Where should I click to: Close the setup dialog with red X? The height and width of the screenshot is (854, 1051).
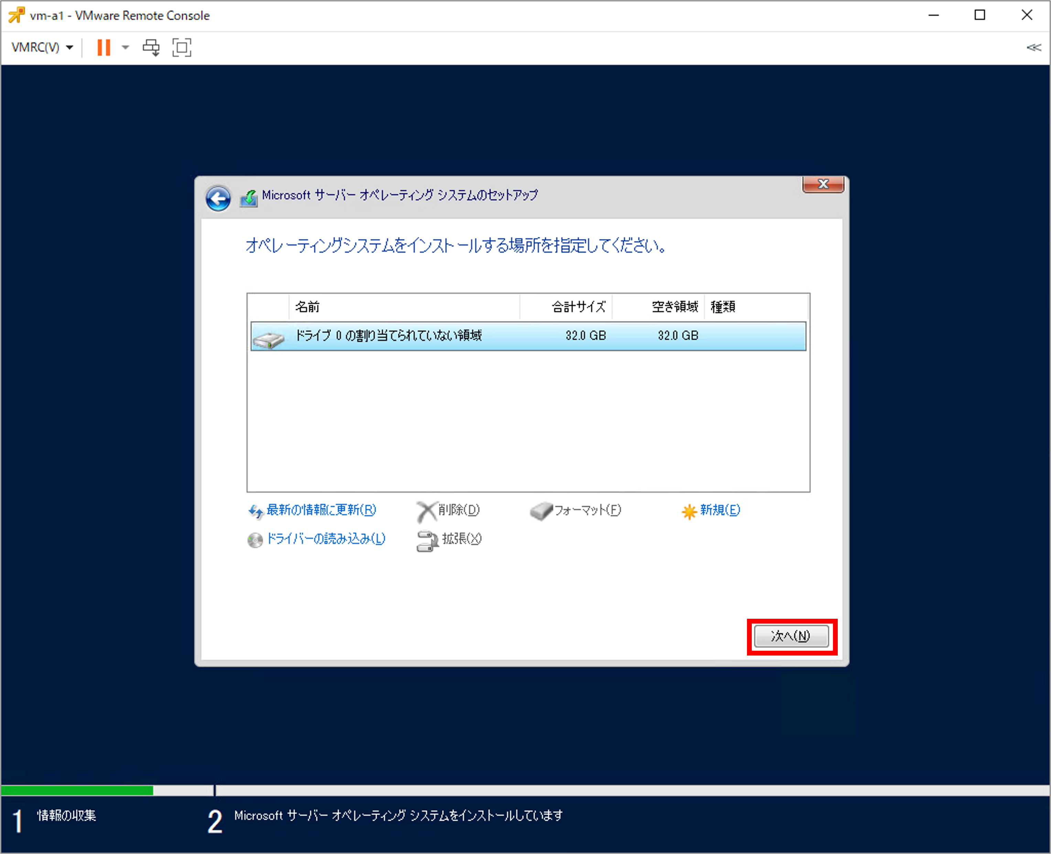(823, 184)
